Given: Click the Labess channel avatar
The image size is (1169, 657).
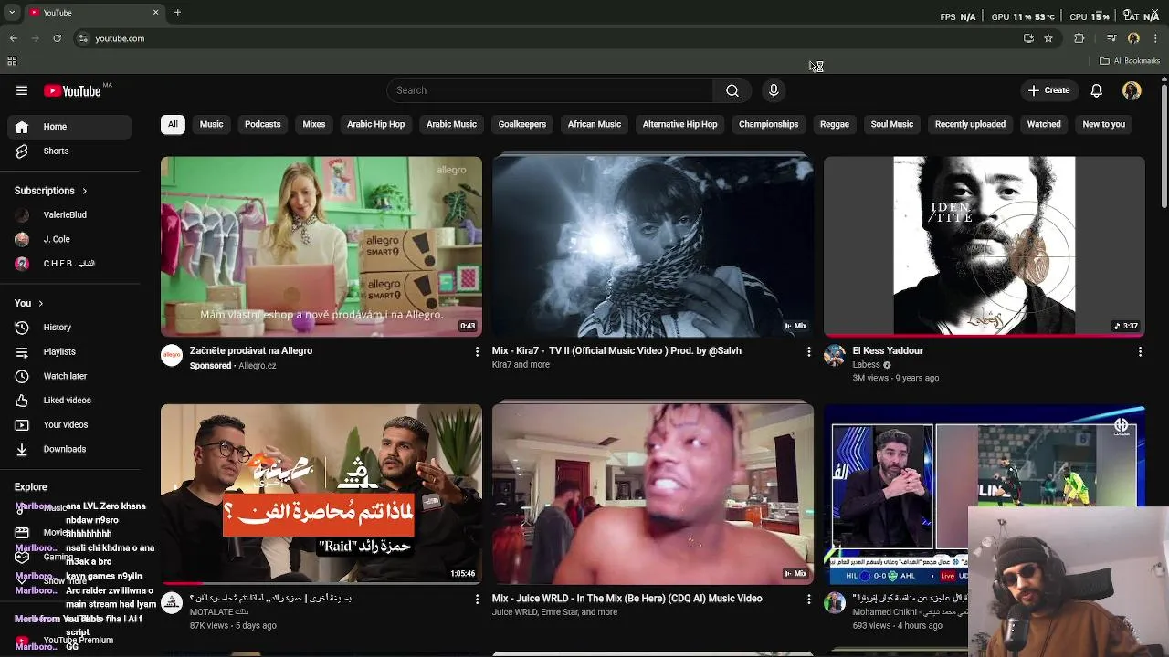Looking at the screenshot, I should 835,356.
